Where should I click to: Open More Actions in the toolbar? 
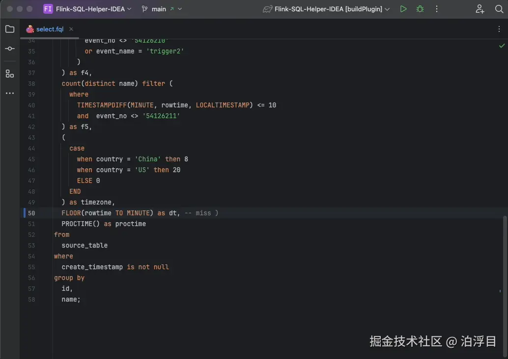click(x=437, y=9)
